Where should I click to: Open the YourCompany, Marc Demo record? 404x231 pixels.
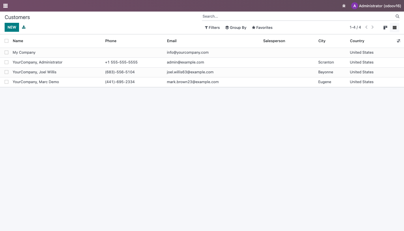pos(36,82)
